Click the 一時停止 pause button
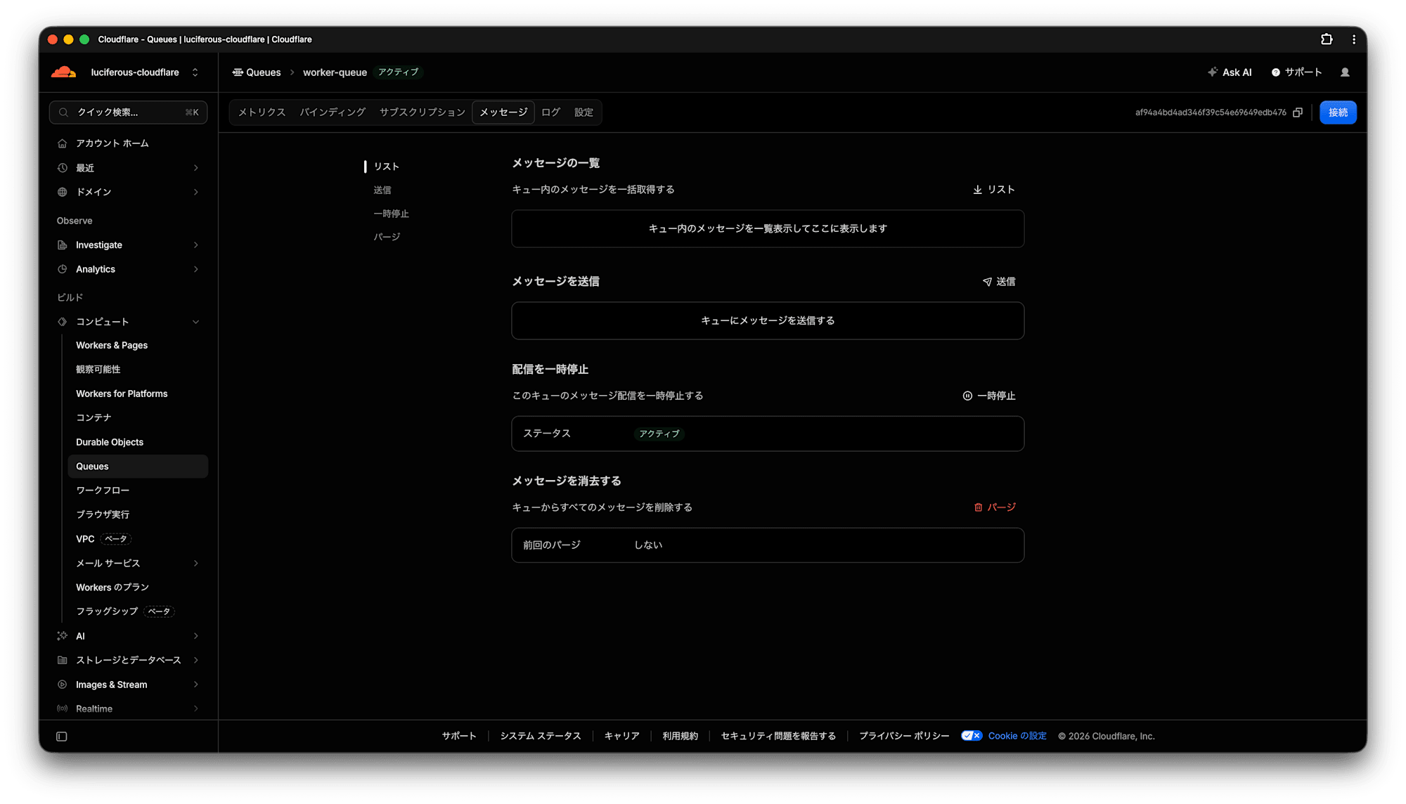Viewport: 1406px width, 804px height. click(x=989, y=396)
